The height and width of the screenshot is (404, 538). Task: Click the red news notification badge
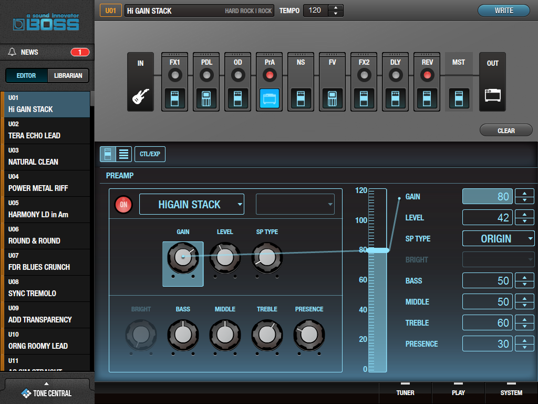pyautogui.click(x=80, y=52)
